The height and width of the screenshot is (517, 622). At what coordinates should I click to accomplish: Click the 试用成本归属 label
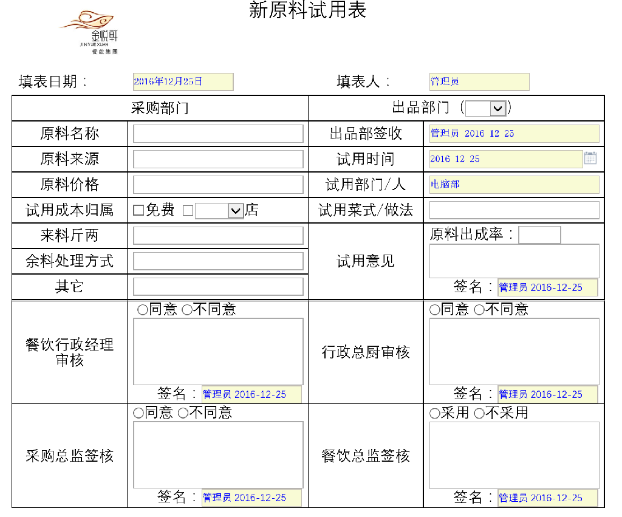click(x=69, y=210)
